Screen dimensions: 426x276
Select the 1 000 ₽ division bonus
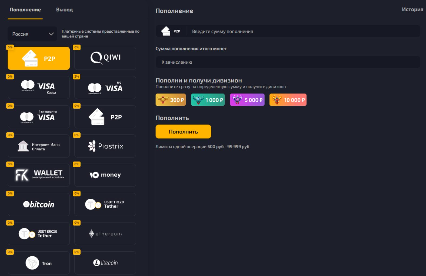point(208,100)
